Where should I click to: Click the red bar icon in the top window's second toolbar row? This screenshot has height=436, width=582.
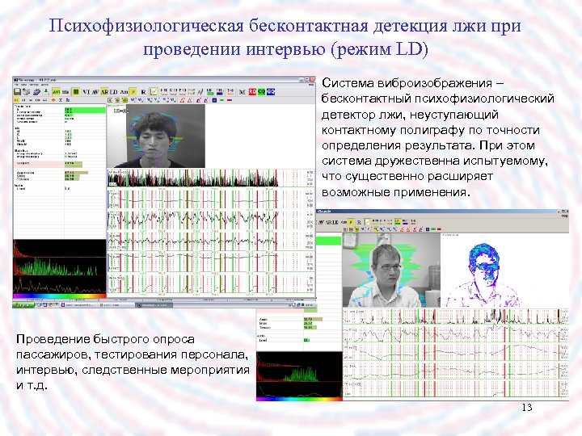(230, 100)
